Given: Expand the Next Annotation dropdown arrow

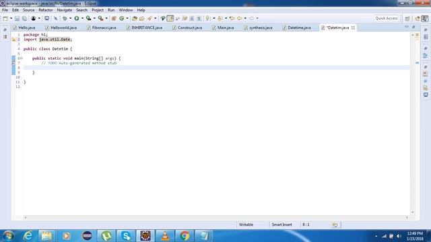Looking at the screenshot, I should pyautogui.click(x=213, y=18).
